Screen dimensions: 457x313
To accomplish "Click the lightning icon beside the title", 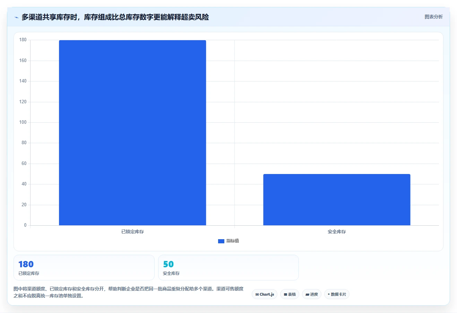I will (16, 17).
